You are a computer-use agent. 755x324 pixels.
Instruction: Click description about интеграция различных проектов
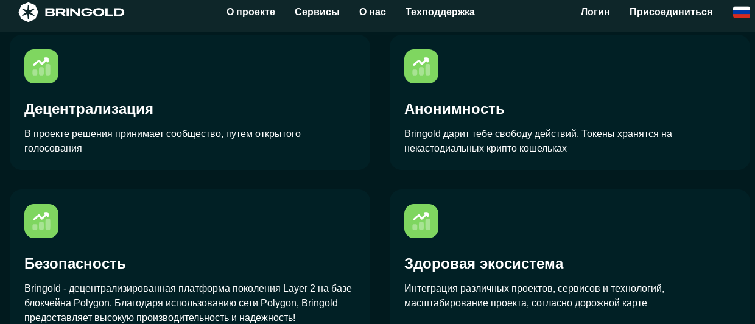point(535,295)
